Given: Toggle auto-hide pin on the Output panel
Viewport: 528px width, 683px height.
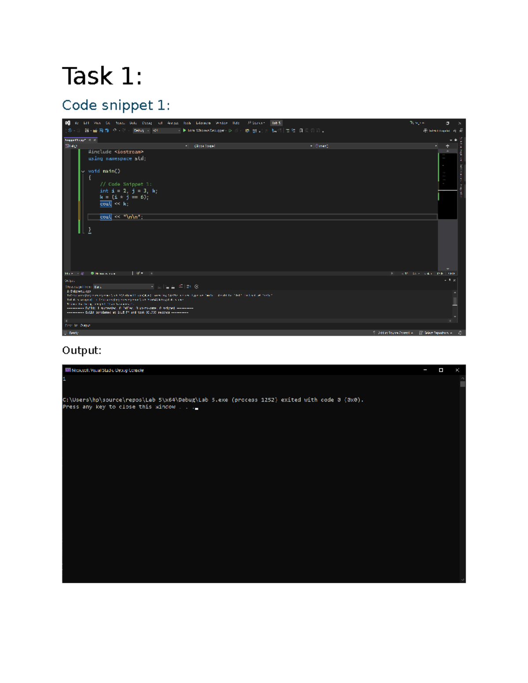Looking at the screenshot, I should coord(450,280).
